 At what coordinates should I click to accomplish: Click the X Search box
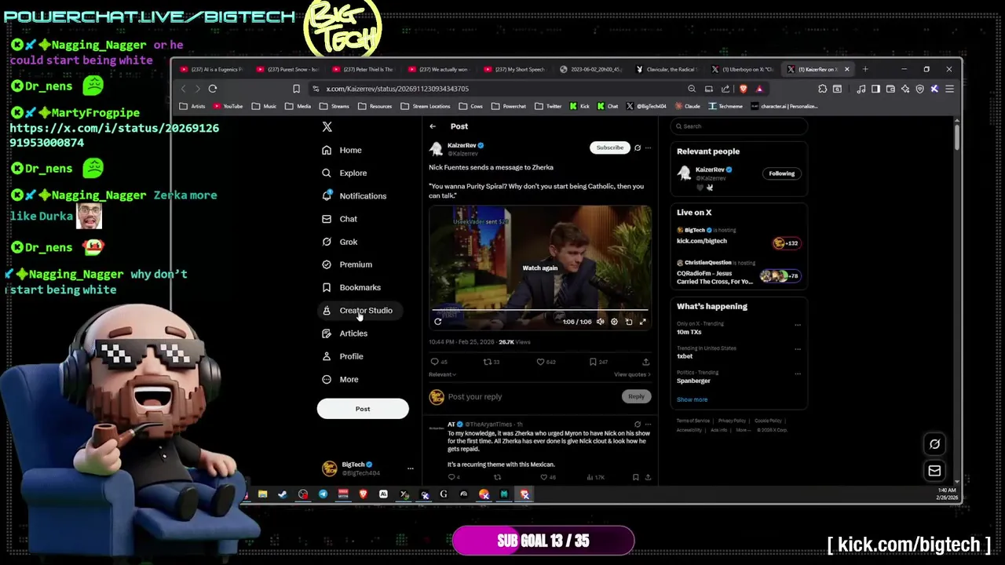click(740, 126)
